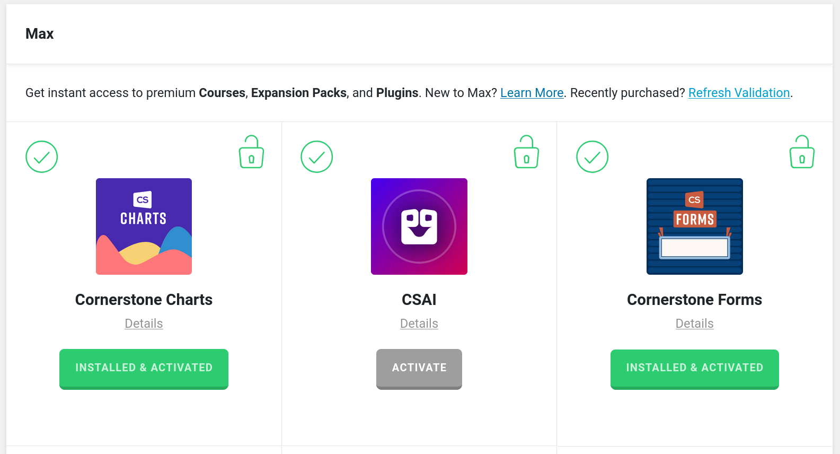Follow the Learn More link

pos(532,93)
